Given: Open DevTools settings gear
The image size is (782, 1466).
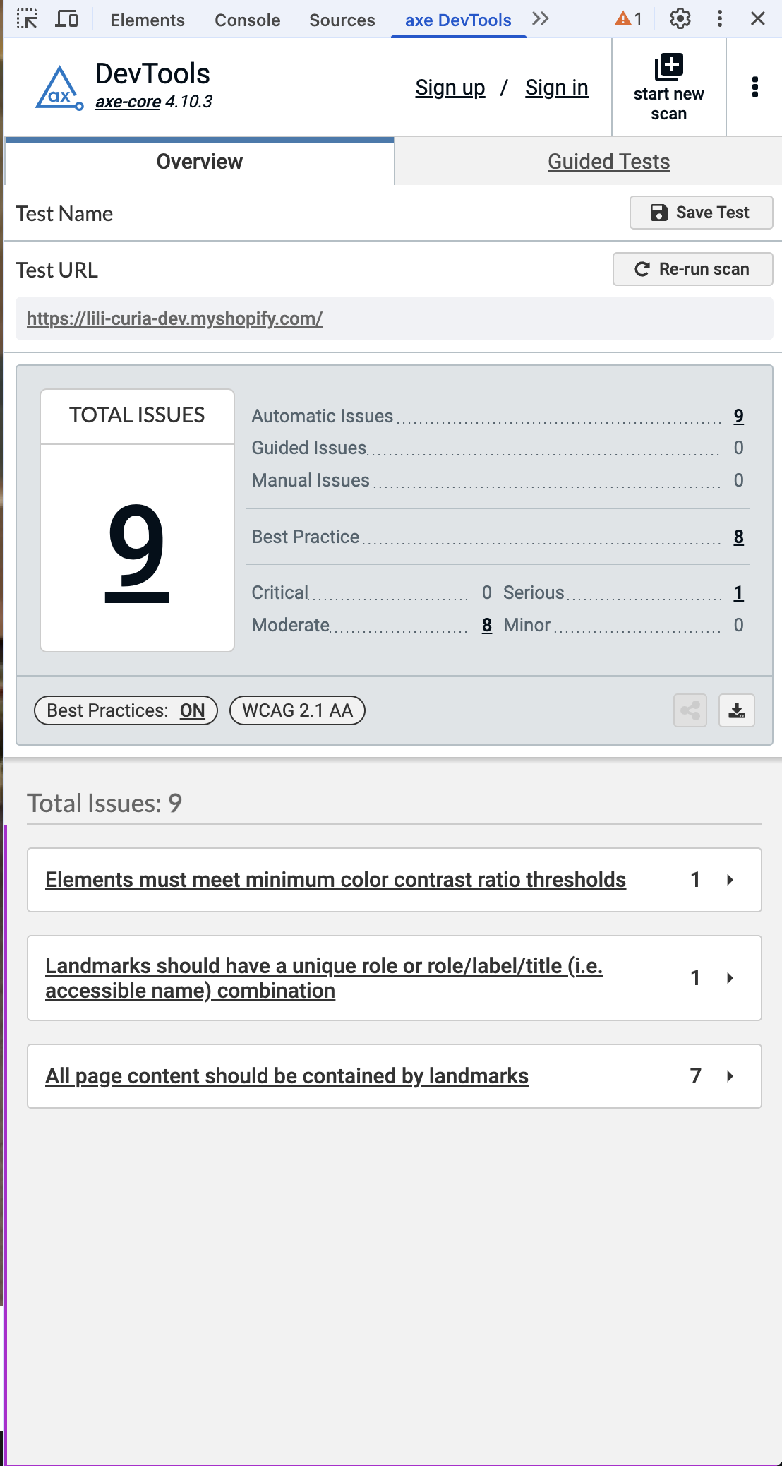Looking at the screenshot, I should click(680, 19).
